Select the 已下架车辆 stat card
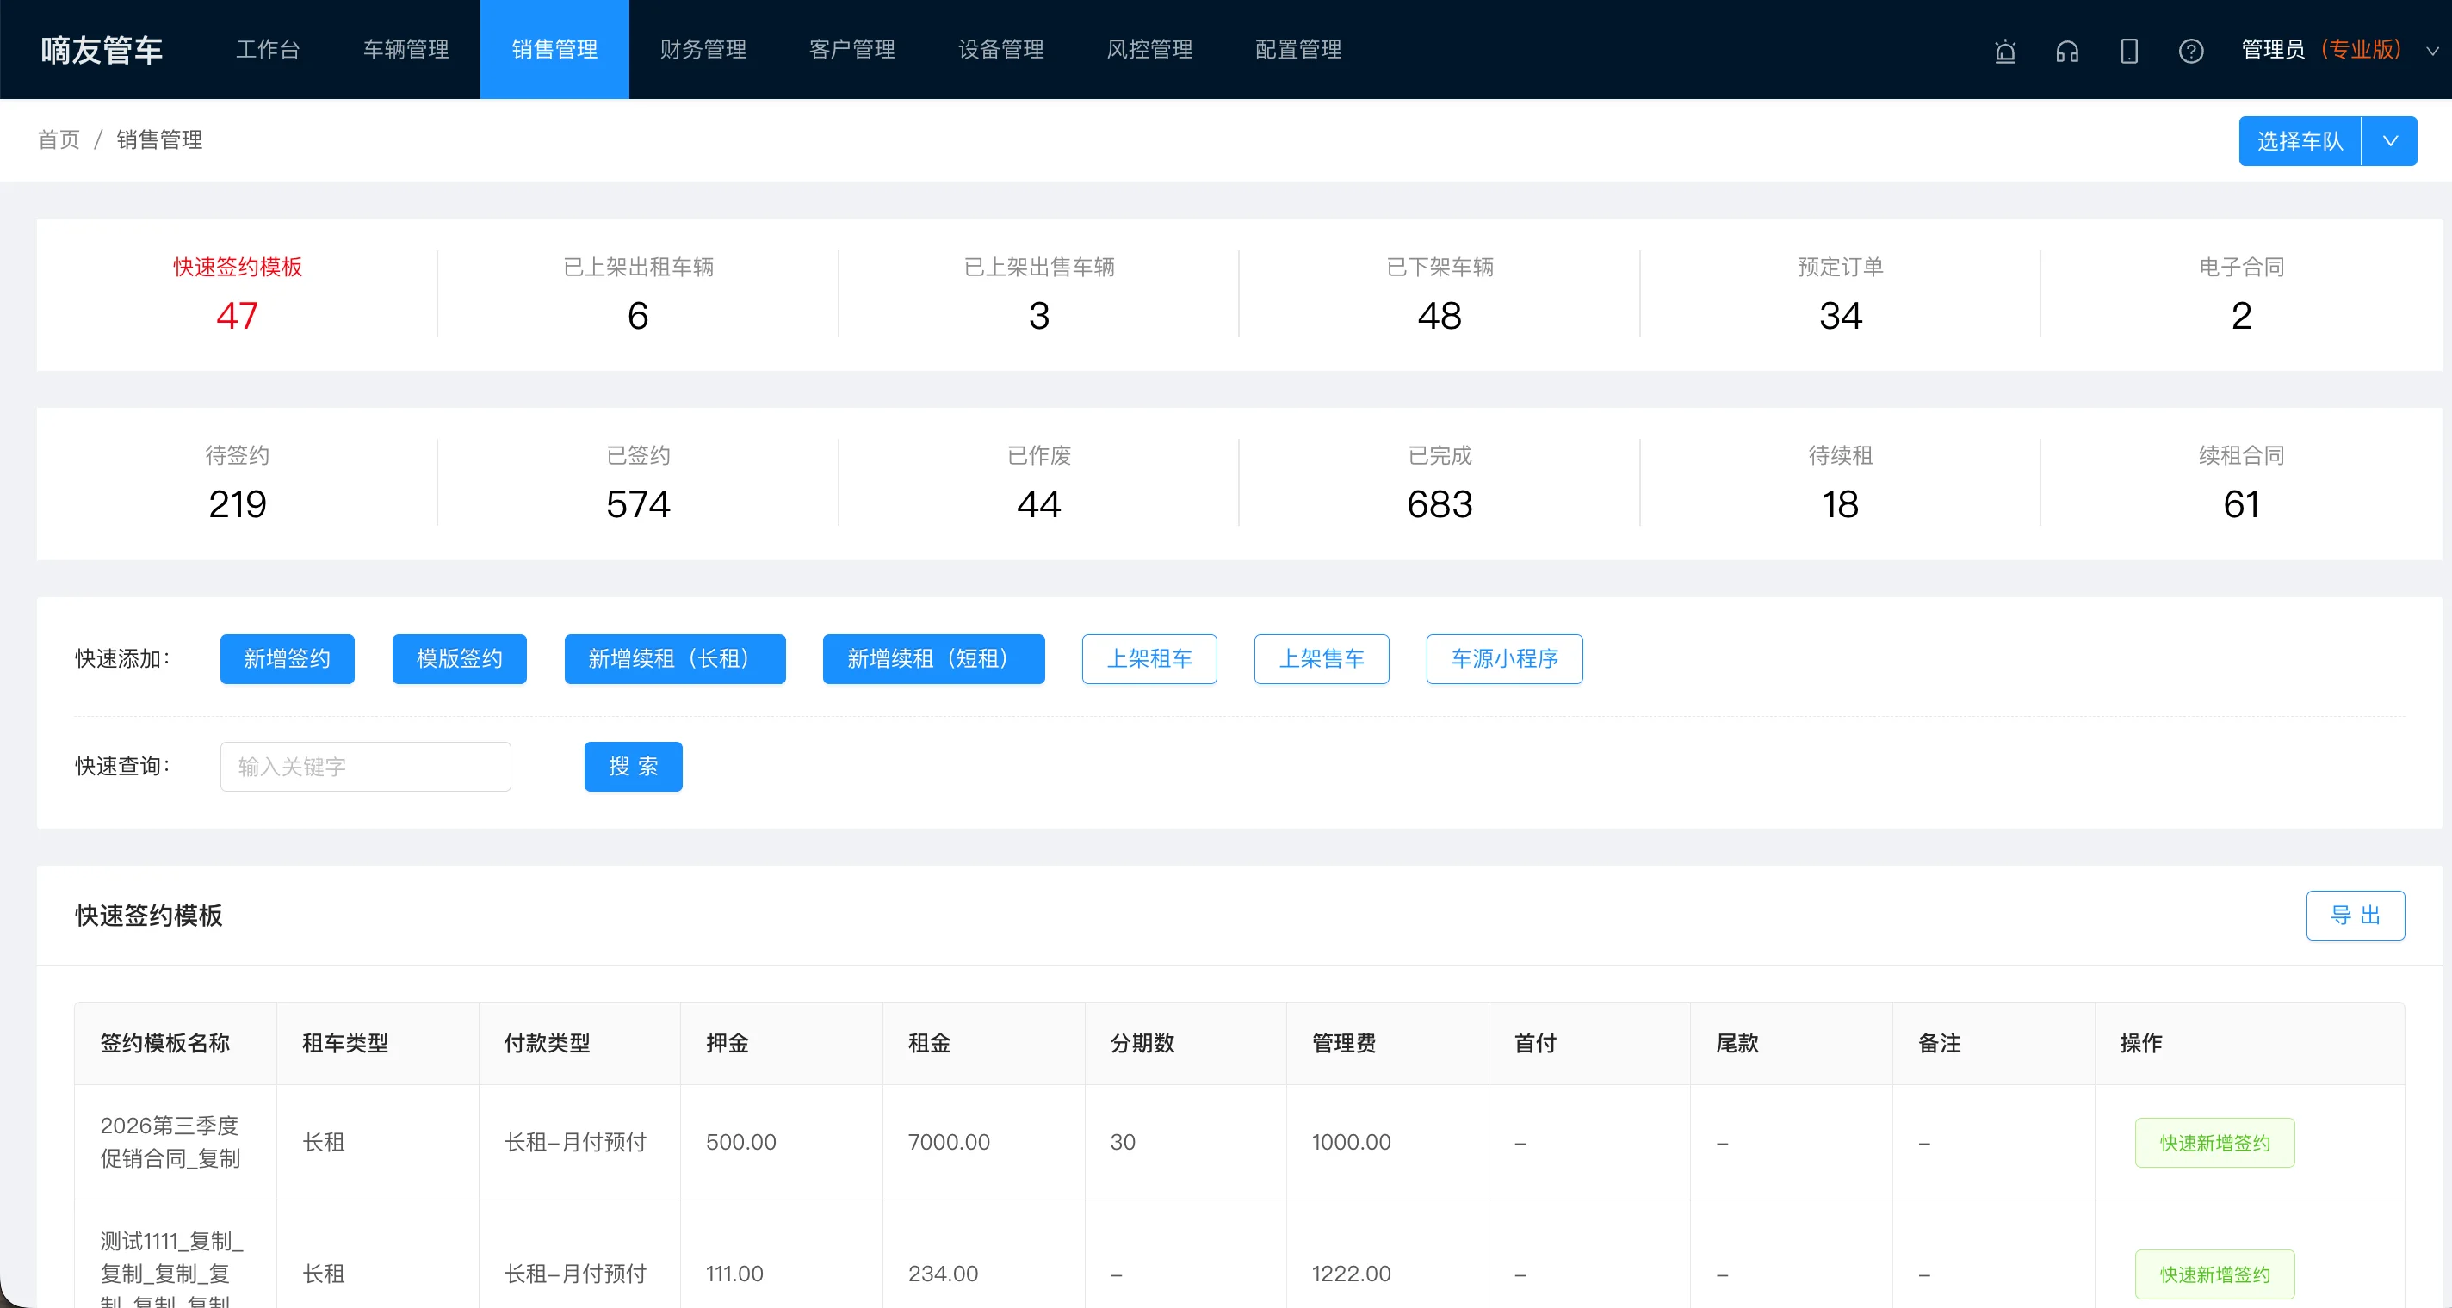Screen dimensions: 2452x1308 pyautogui.click(x=1440, y=295)
